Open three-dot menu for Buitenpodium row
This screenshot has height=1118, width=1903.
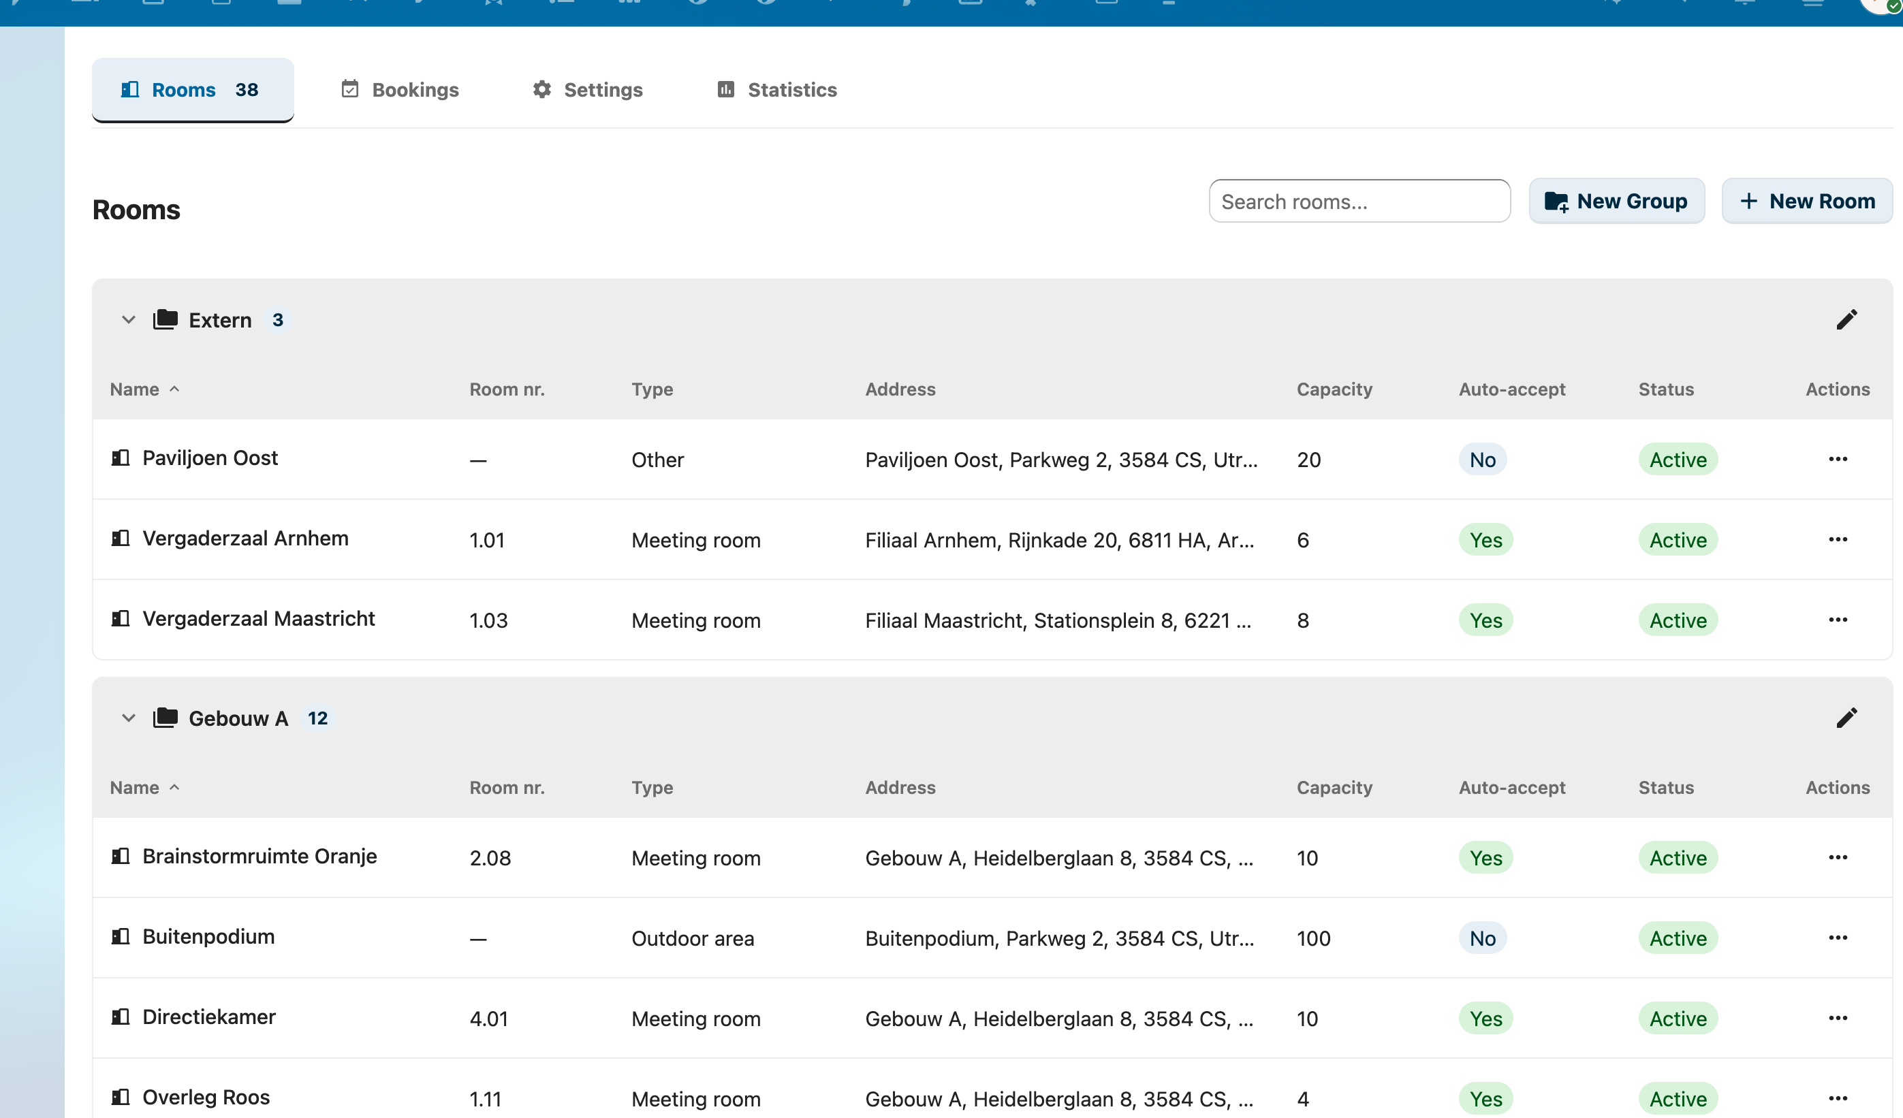(1838, 938)
